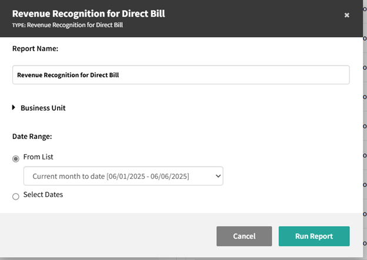Click the dropdown chevron on date range list
This screenshot has width=367, height=260.
click(218, 176)
